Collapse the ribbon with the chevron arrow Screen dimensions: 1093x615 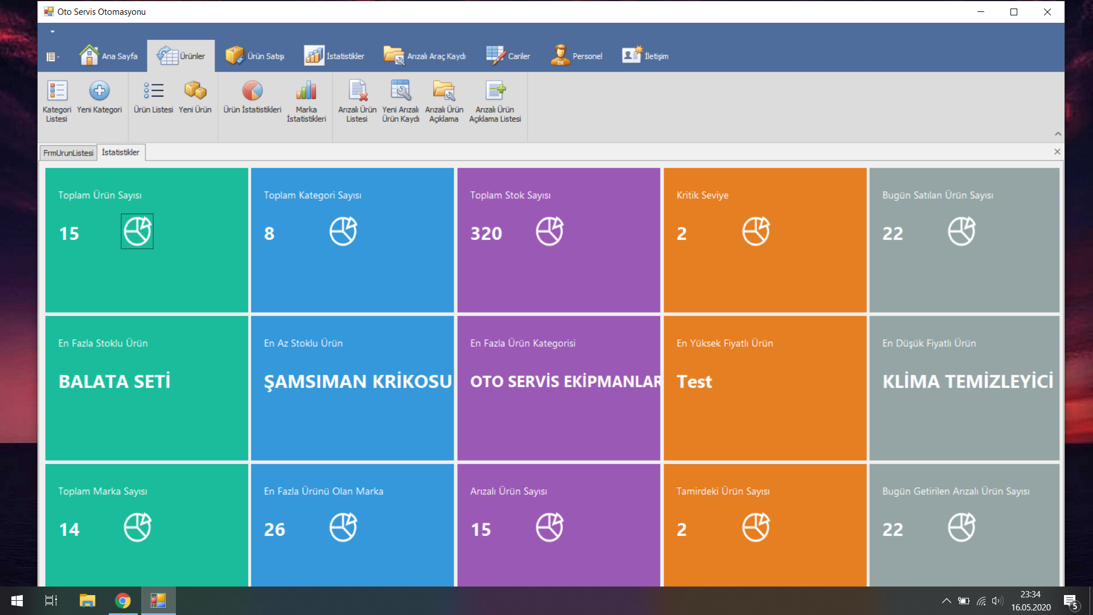coord(1058,133)
